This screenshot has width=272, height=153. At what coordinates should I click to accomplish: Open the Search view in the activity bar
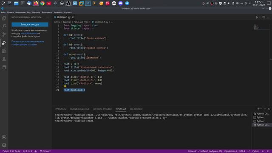coord(4,26)
